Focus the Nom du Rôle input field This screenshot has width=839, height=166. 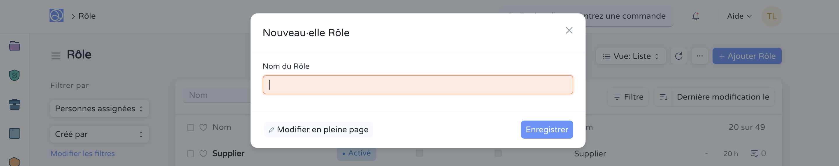(417, 85)
